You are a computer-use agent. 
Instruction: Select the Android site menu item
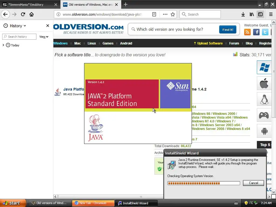click(126, 43)
